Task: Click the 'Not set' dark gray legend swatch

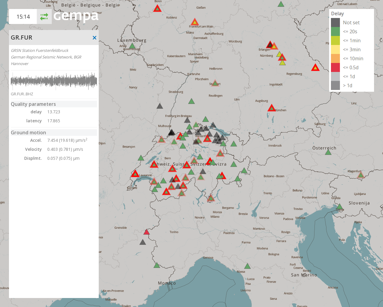Action: (335, 22)
